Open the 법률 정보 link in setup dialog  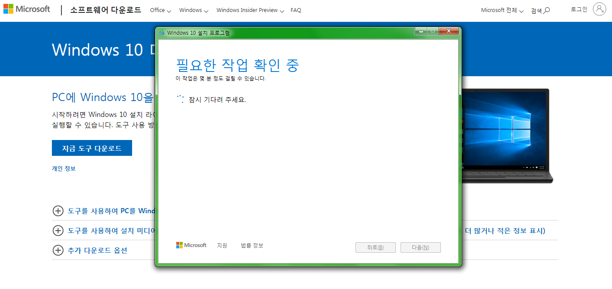click(x=252, y=245)
